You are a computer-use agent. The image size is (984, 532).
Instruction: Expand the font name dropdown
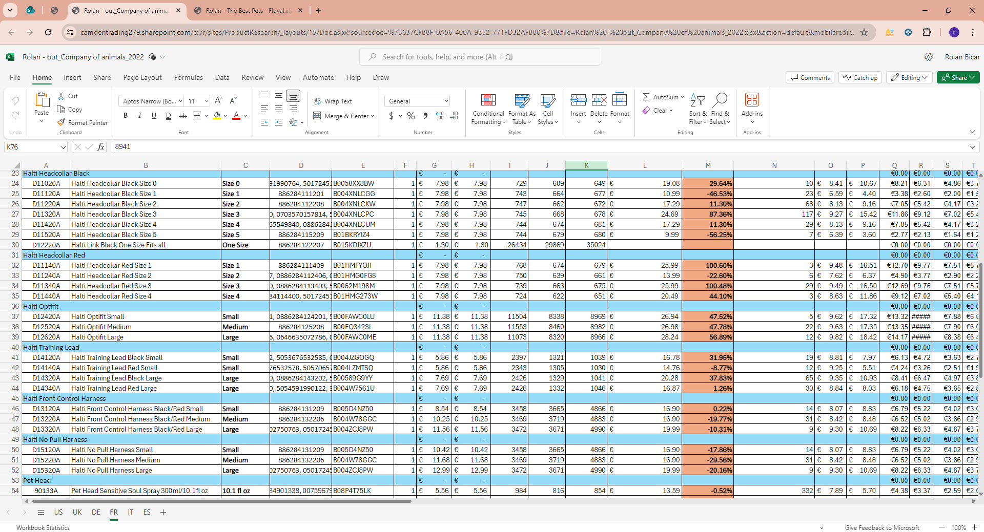coord(180,101)
